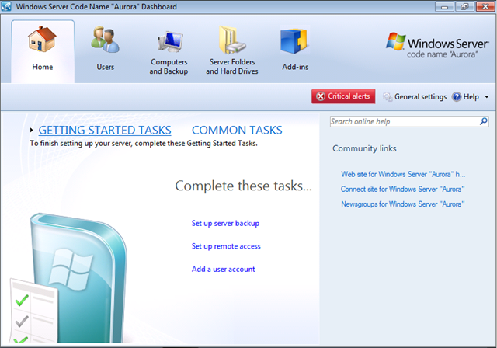497x348 pixels.
Task: Open Server Folders and Hard Drives icon
Action: click(x=231, y=40)
